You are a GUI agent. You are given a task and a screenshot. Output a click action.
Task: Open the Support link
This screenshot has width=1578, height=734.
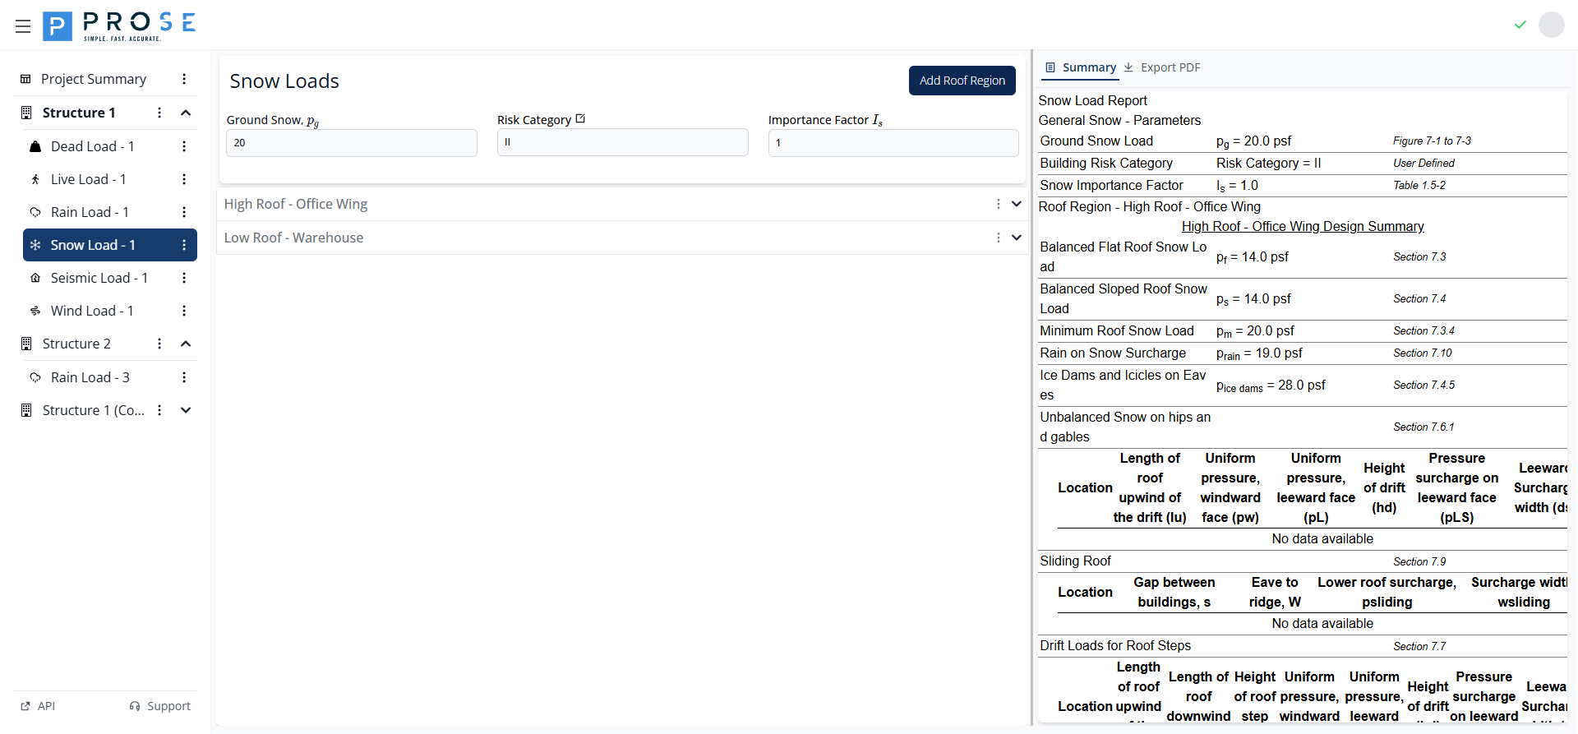(160, 706)
